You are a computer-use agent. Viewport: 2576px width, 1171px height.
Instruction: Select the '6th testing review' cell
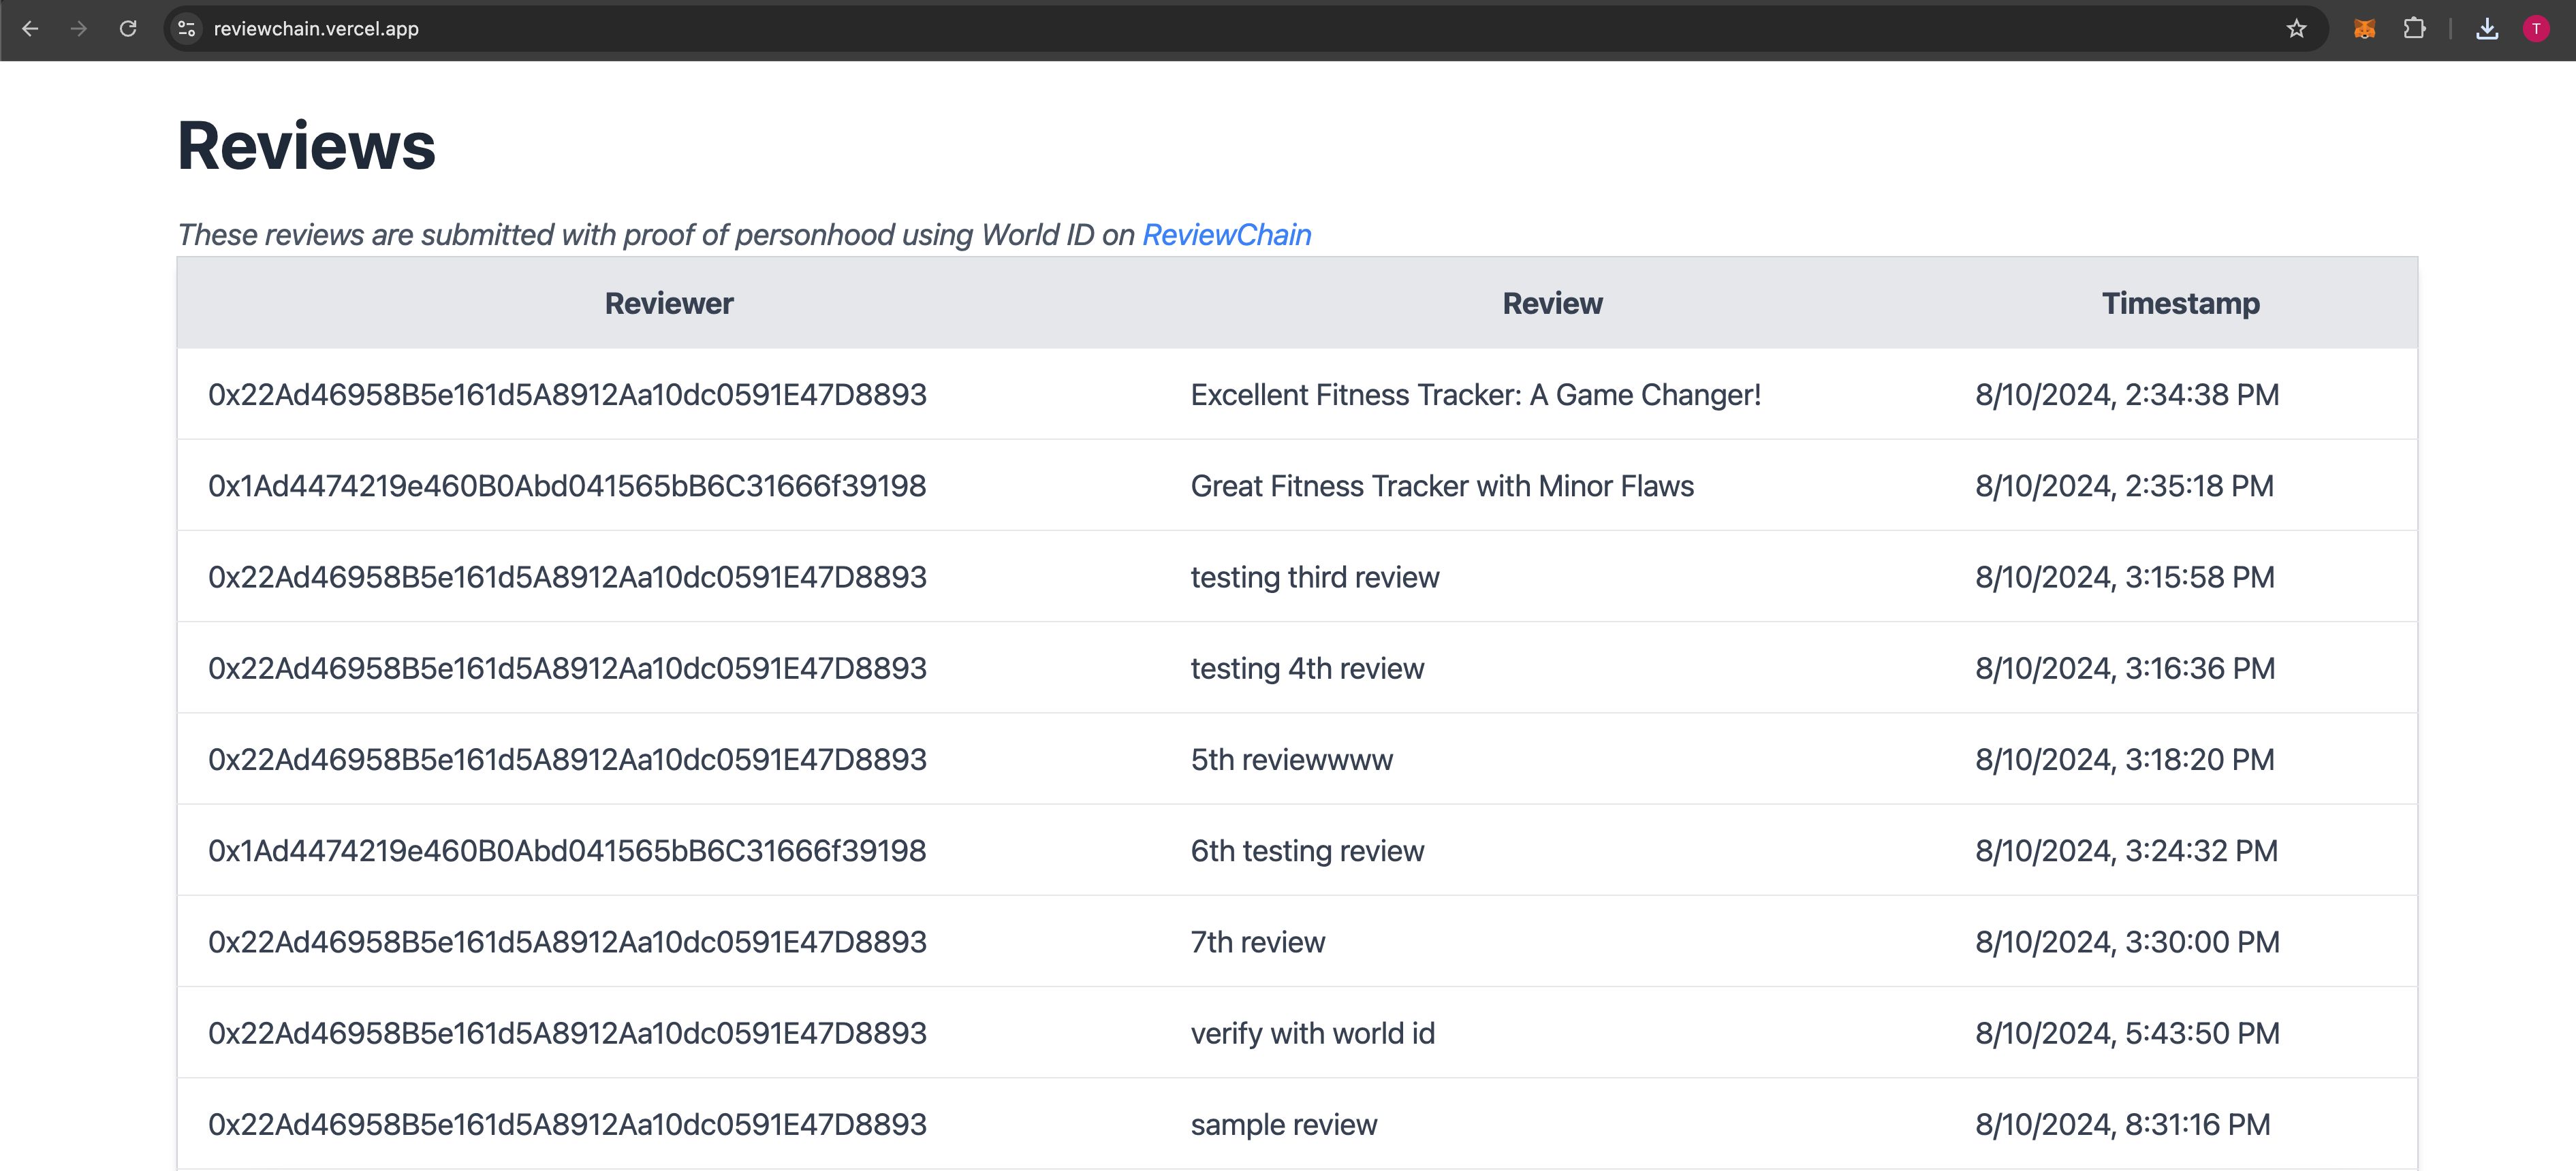1307,851
